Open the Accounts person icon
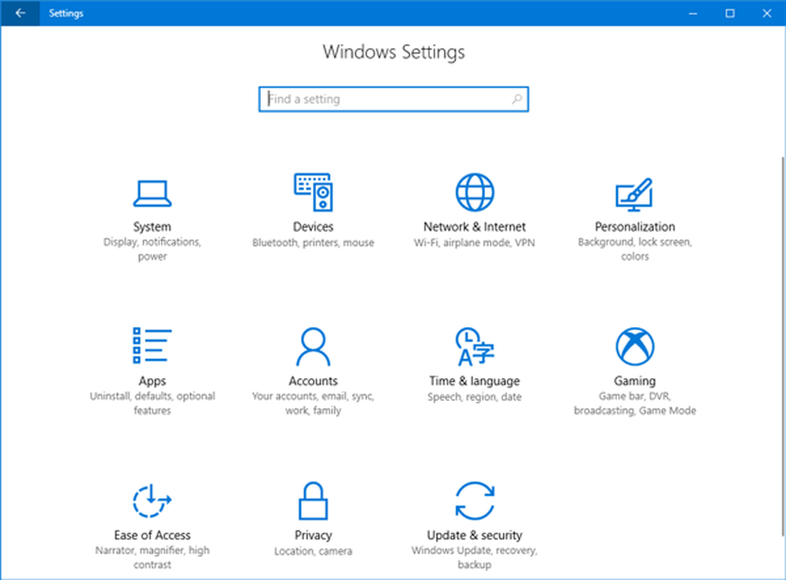The height and width of the screenshot is (580, 786). pos(313,346)
